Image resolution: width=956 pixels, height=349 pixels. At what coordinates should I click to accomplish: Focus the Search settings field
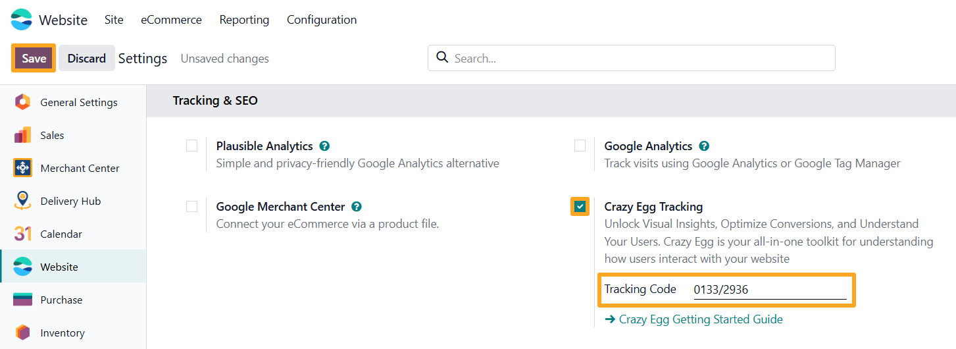[632, 58]
